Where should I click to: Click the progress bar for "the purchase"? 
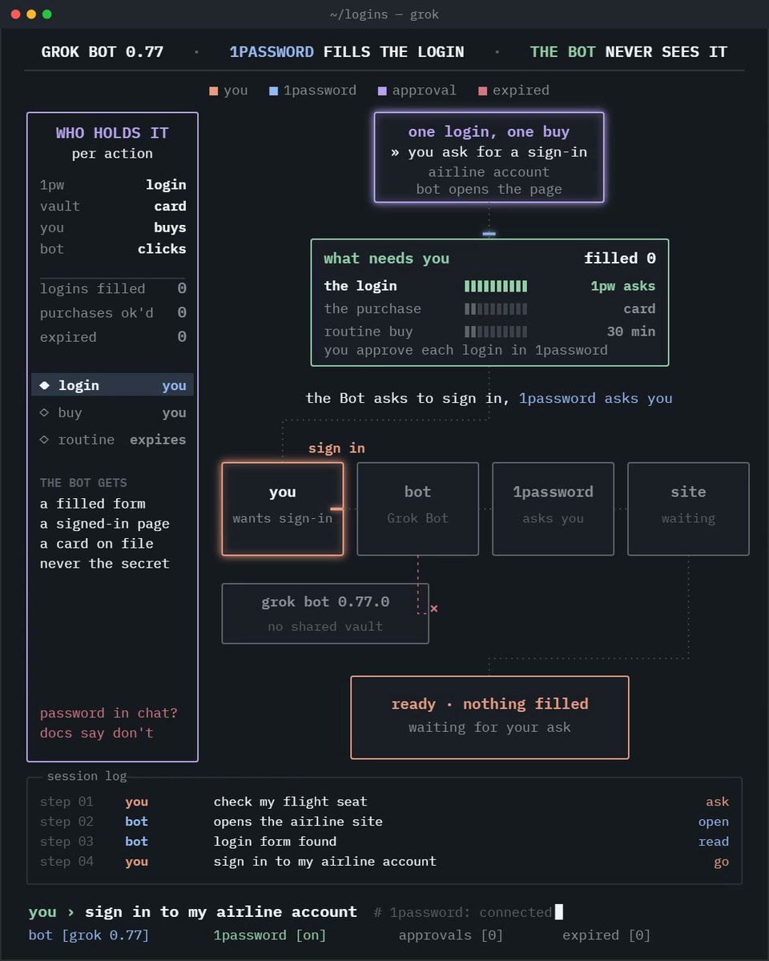(496, 308)
